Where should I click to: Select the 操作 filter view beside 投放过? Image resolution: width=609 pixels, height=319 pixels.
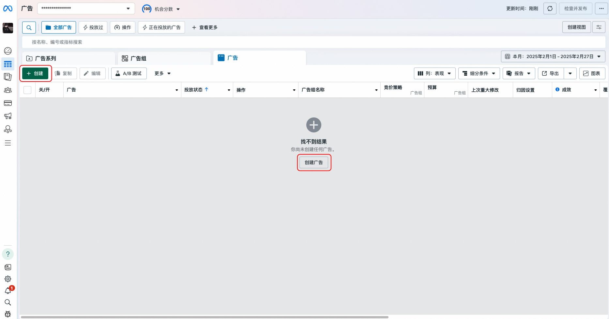tap(123, 27)
